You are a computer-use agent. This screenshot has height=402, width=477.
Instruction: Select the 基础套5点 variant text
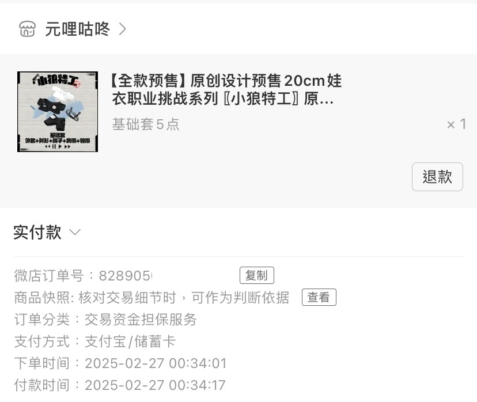click(146, 124)
